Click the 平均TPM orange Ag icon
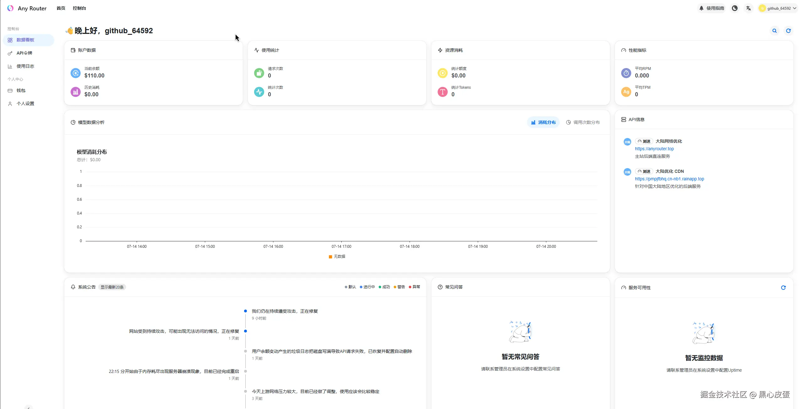 point(626,92)
